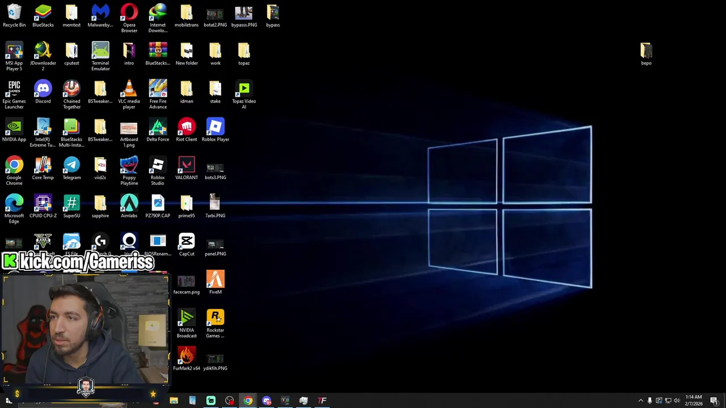Open the Riot Client shortcut
This screenshot has width=726, height=408.
[187, 130]
